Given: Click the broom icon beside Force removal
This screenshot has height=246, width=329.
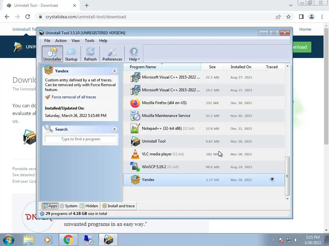Looking at the screenshot, I should (48, 97).
